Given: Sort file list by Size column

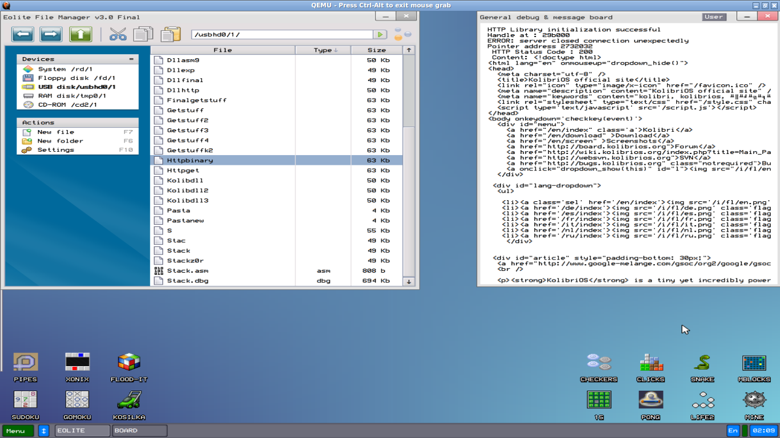Looking at the screenshot, I should click(376, 50).
